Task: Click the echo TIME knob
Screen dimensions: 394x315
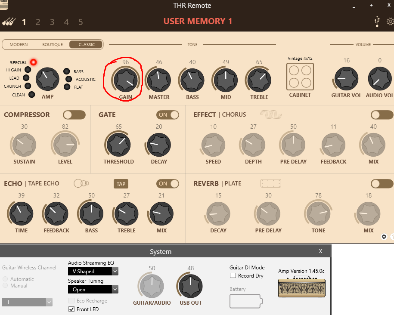Action: pos(22,213)
